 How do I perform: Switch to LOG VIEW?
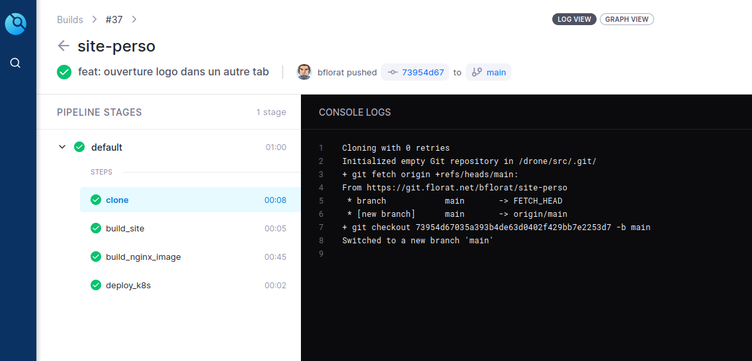pyautogui.click(x=574, y=19)
